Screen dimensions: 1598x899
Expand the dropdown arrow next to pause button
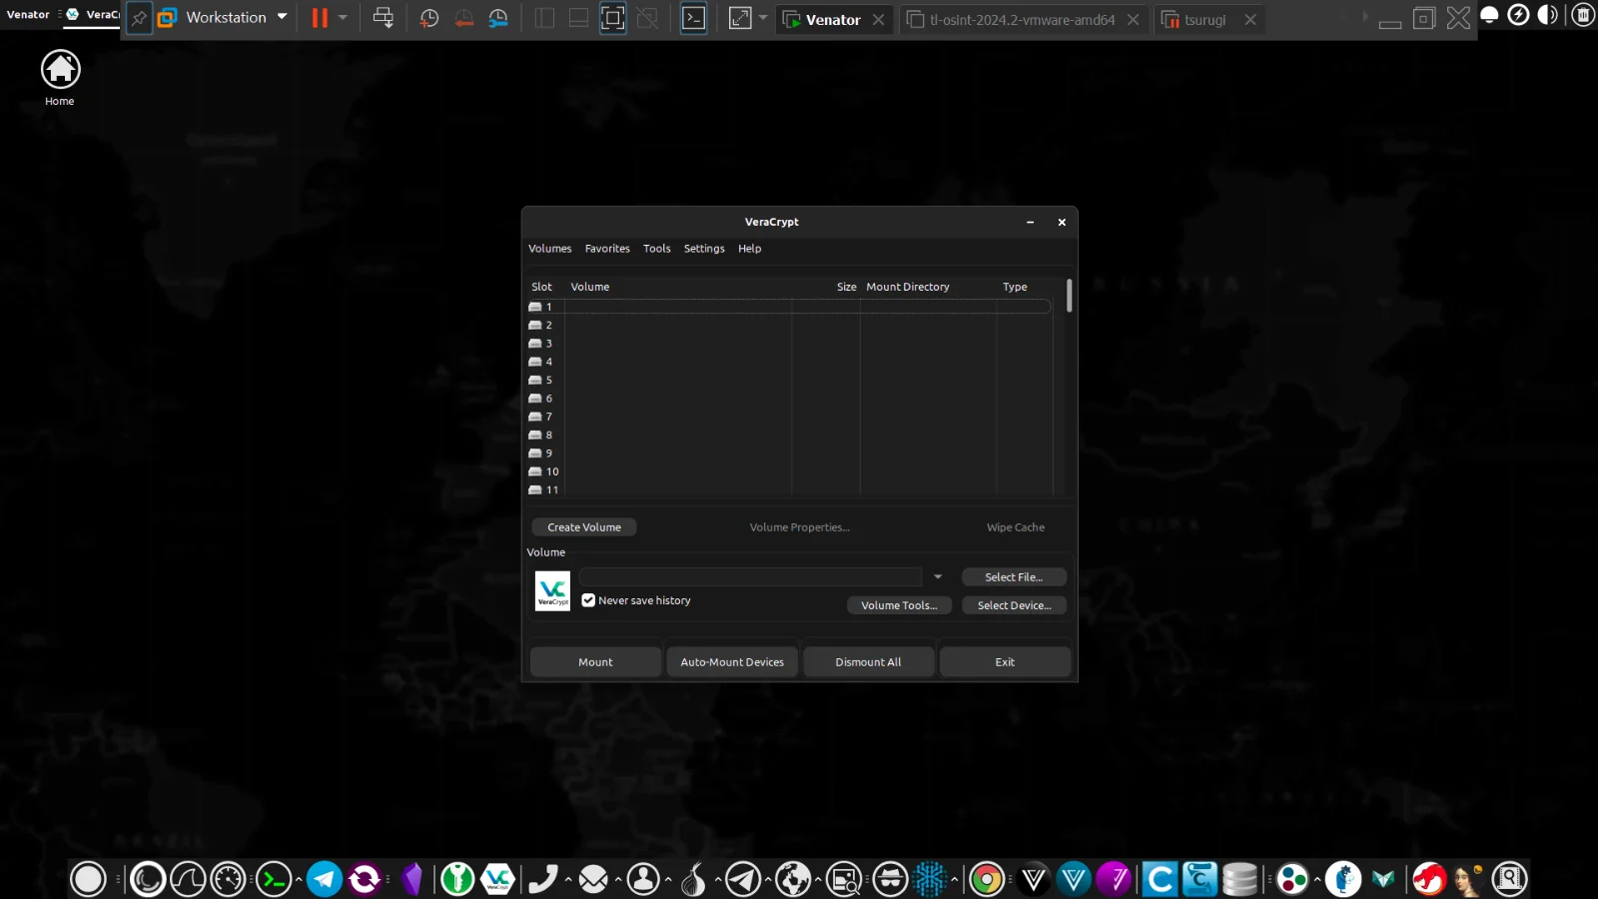click(343, 18)
